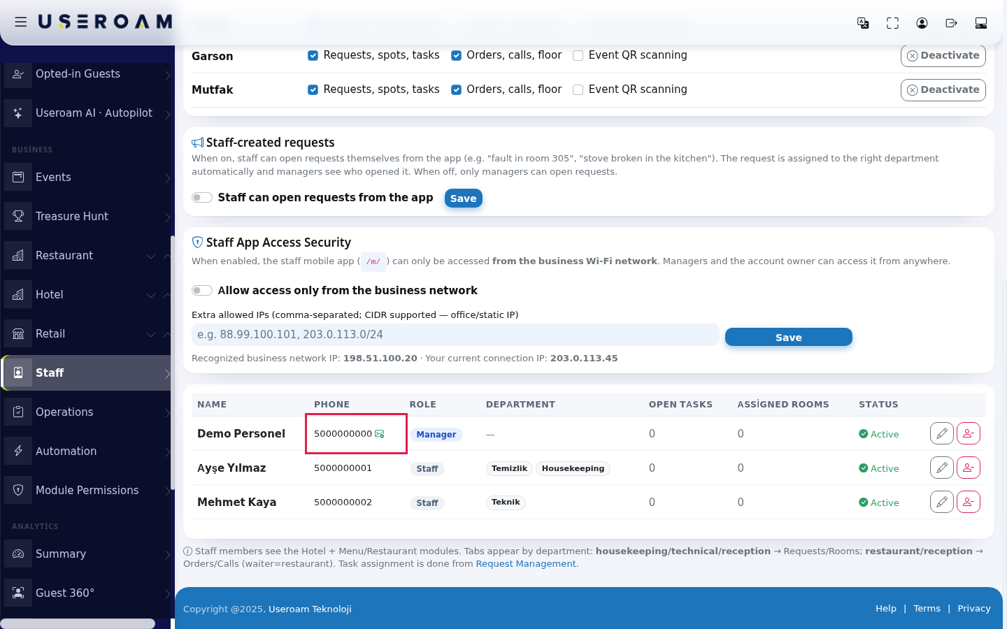Click remove-user icon for Demo Personel
The image size is (1007, 629).
click(969, 433)
